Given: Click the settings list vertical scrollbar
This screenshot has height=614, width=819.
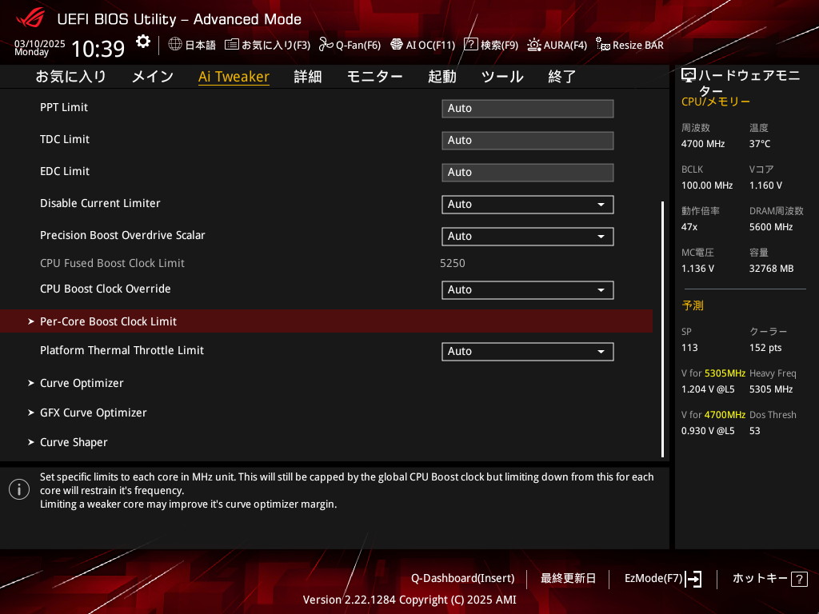Looking at the screenshot, I should coord(662,329).
